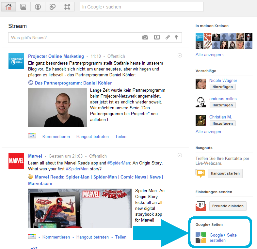Viewport: 257px width, 249px height.
Task: Click the globe icon beside Partnerprogramm link
Action: tap(31, 83)
